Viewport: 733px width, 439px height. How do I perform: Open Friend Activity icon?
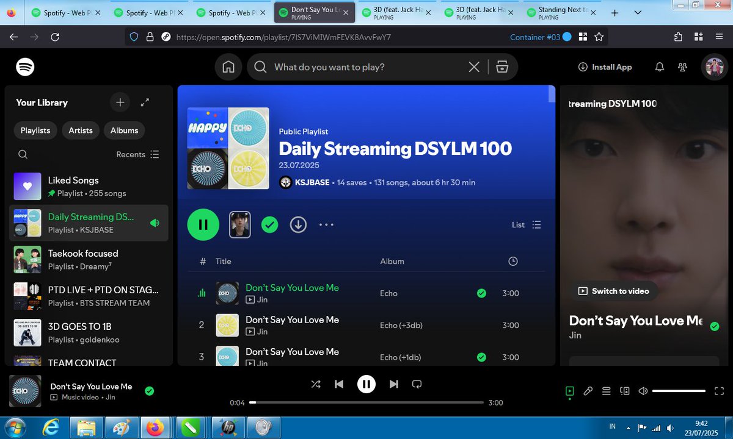click(x=683, y=67)
